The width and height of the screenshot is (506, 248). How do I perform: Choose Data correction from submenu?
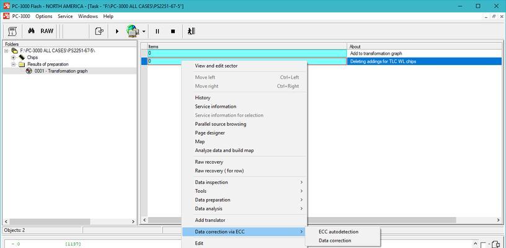[x=343, y=241]
